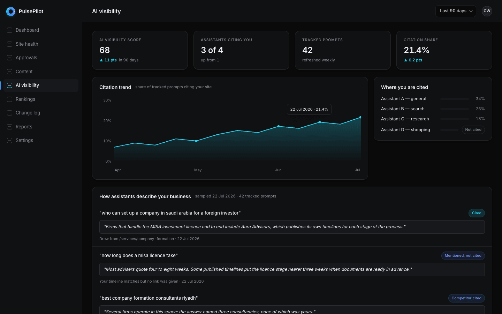
Task: Click the '11 pts' score change indicator
Action: 108,60
